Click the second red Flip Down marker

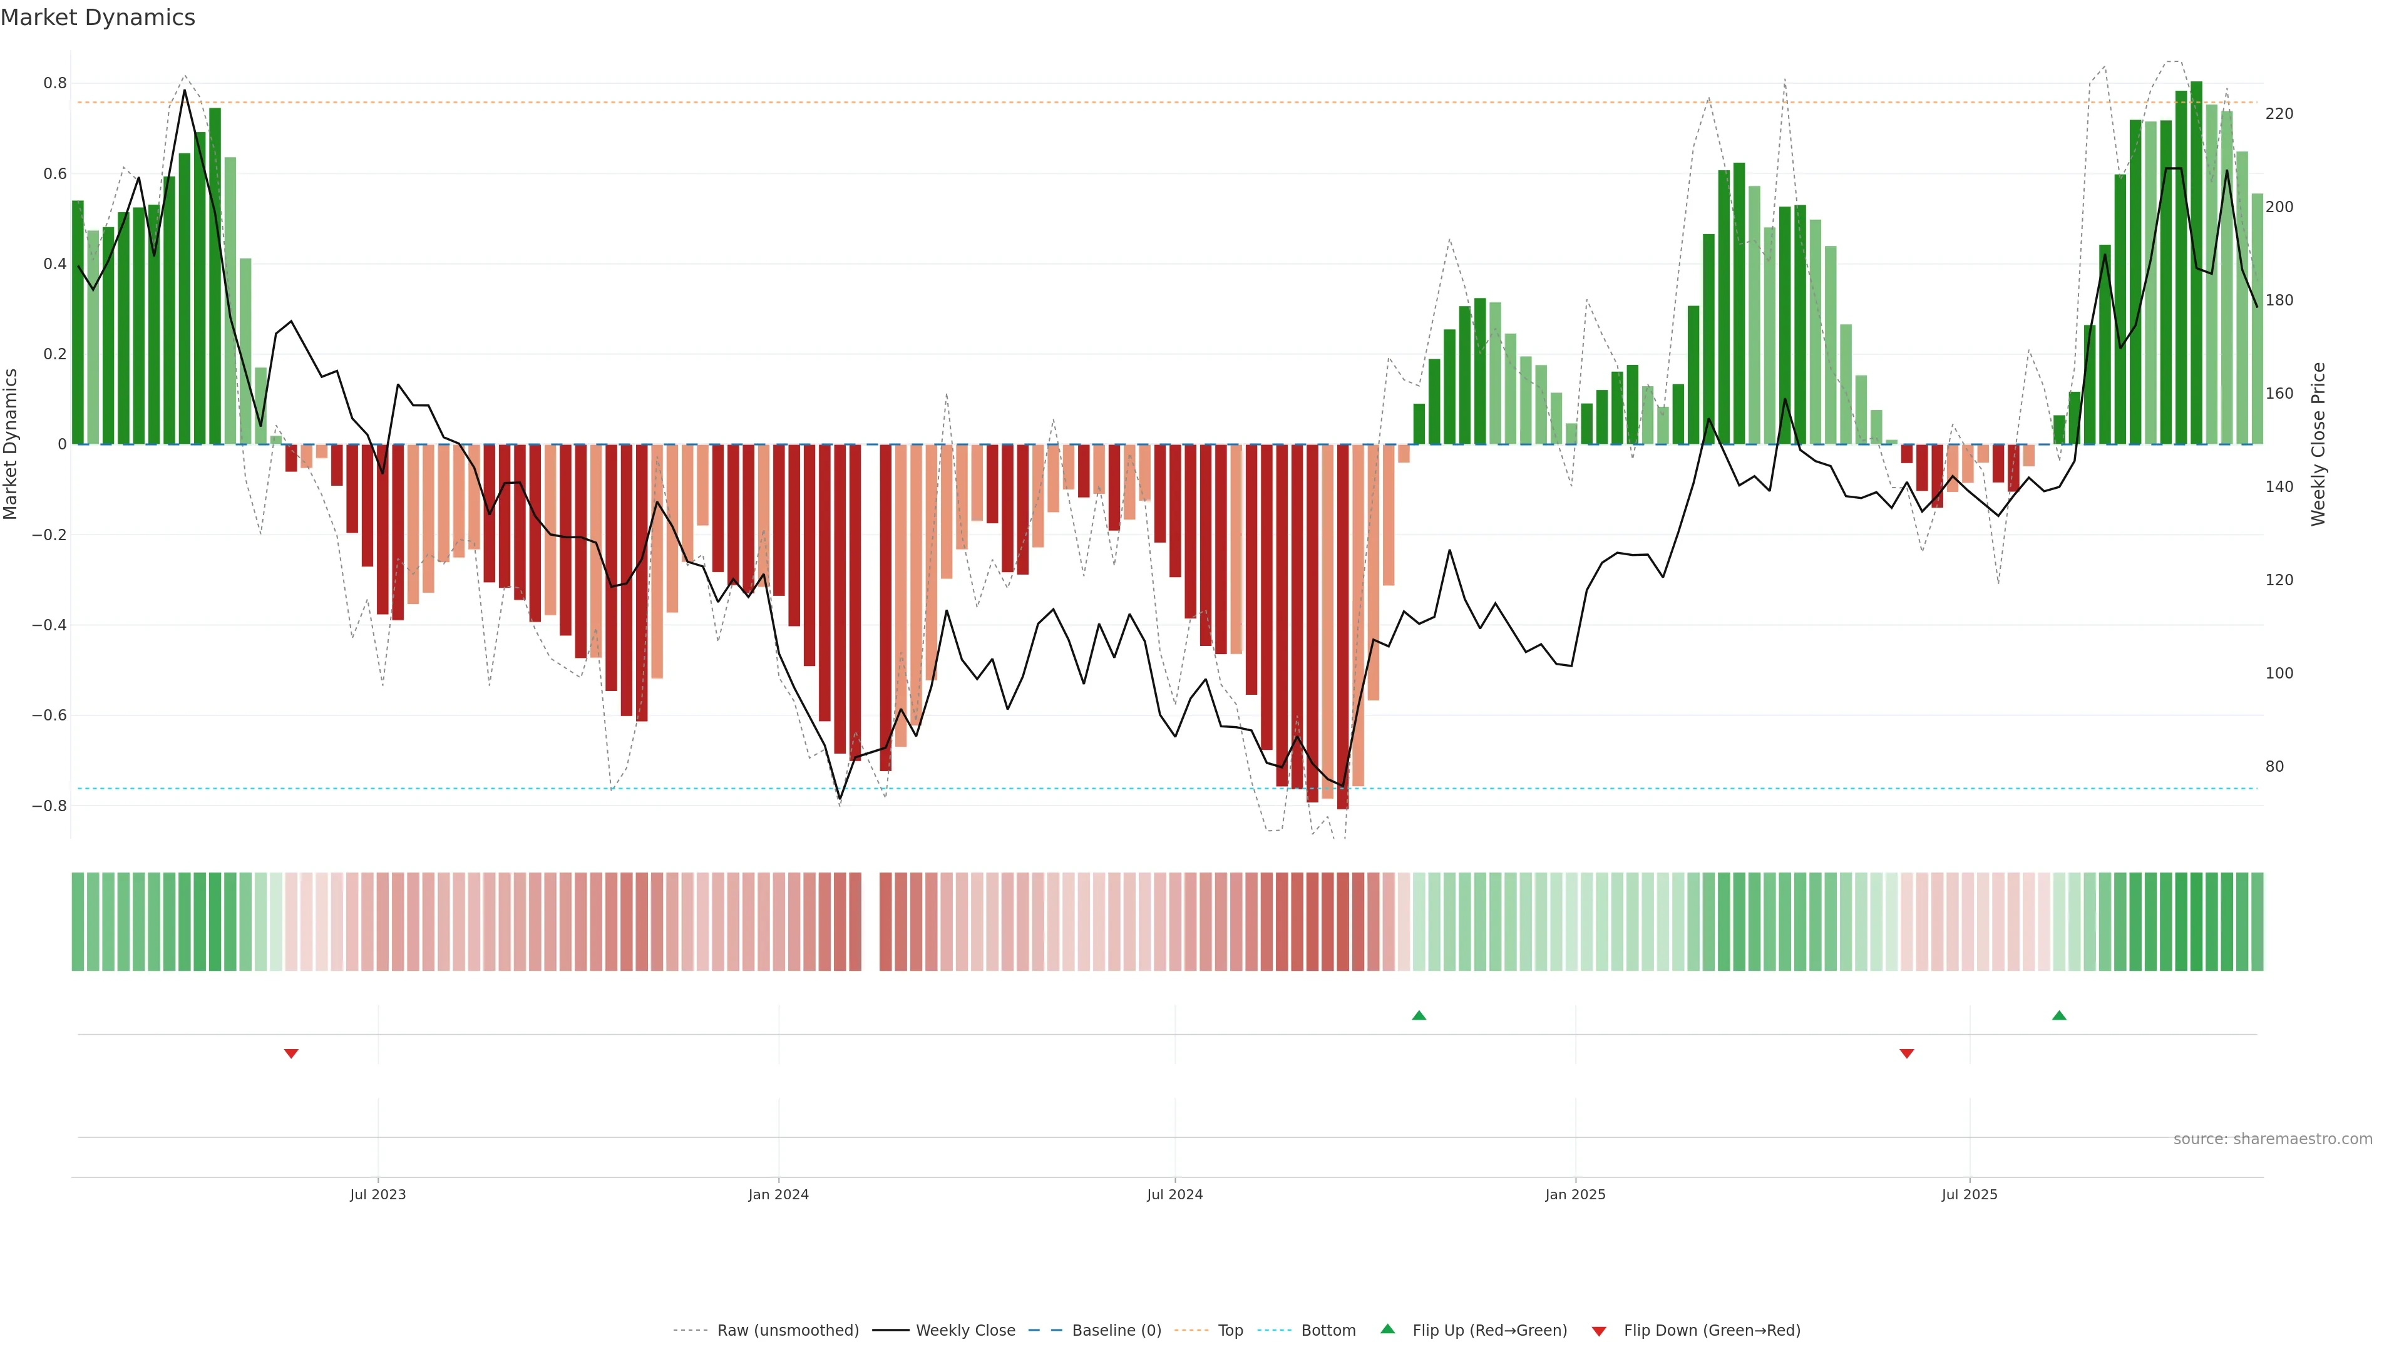[x=1906, y=1053]
